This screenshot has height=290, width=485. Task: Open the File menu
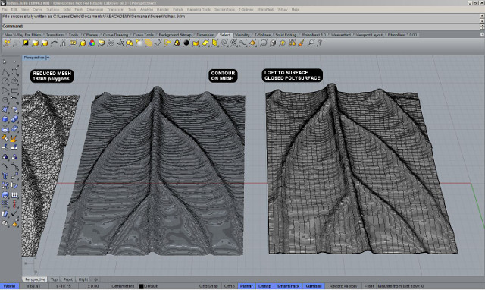5,10
